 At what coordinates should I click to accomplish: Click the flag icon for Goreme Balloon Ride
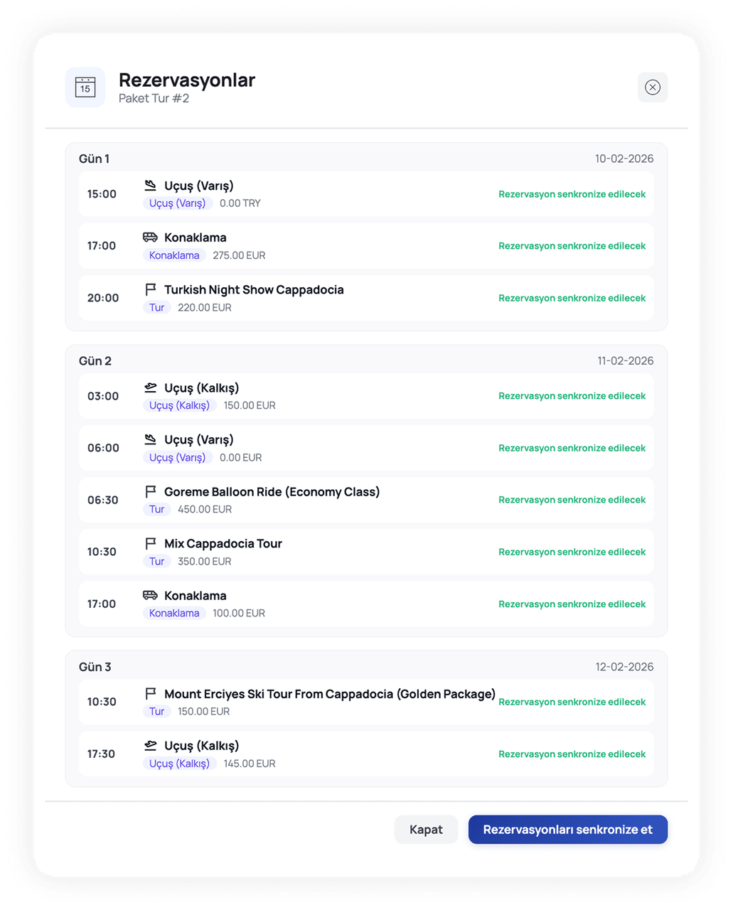pyautogui.click(x=150, y=491)
